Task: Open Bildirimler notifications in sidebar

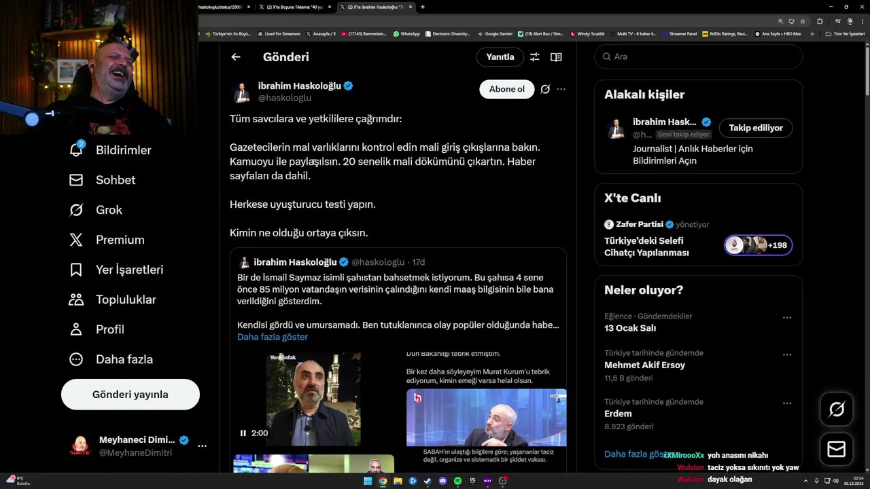Action: tap(110, 150)
